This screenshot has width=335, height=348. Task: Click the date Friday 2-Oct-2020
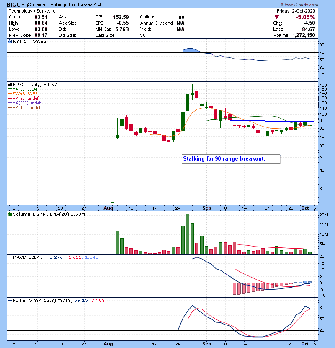pyautogui.click(x=296, y=11)
